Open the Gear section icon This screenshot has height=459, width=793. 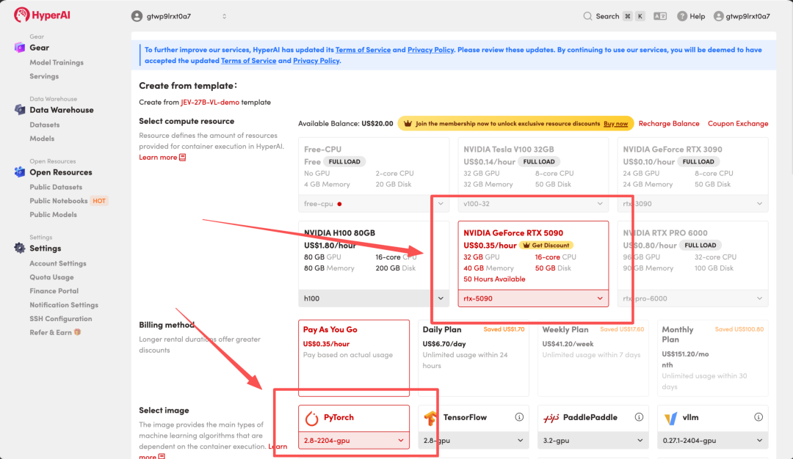(x=20, y=48)
